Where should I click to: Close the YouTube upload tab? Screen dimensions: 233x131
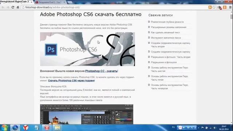[x=64, y=2]
